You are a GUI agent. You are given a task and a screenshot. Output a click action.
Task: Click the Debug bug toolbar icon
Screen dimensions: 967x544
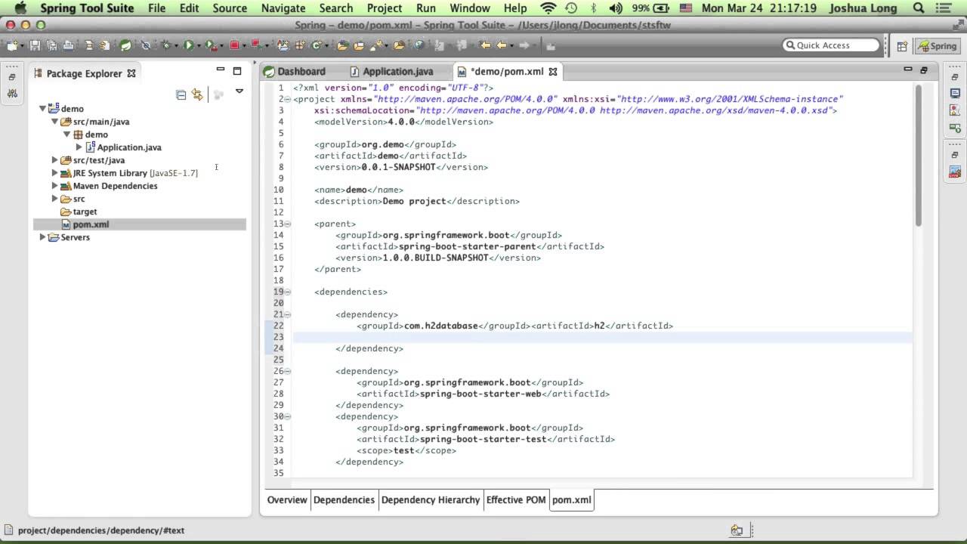click(165, 45)
